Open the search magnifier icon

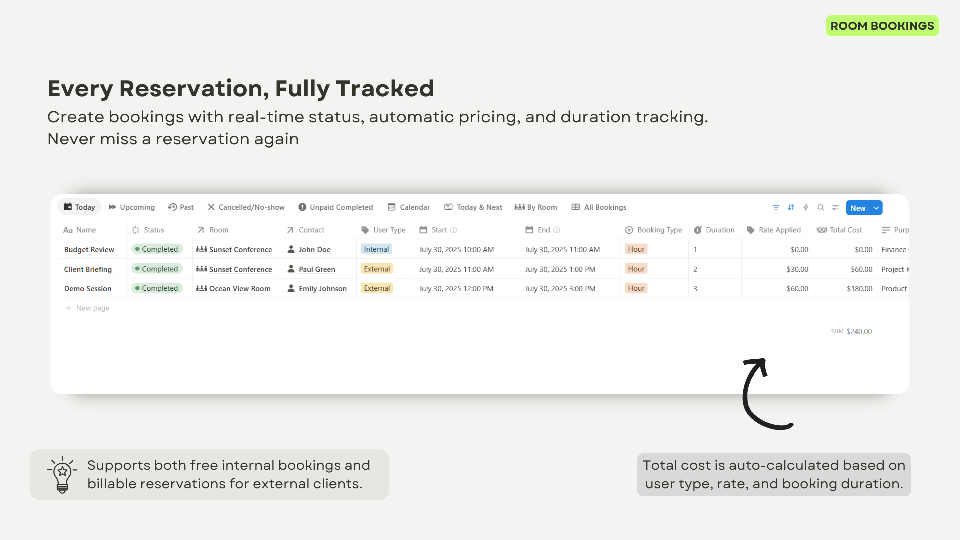[821, 207]
